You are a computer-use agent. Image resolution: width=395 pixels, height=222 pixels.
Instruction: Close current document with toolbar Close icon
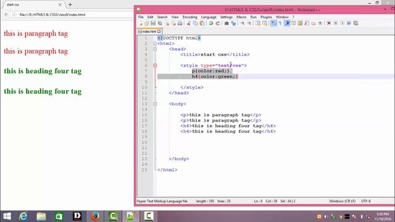point(167,23)
